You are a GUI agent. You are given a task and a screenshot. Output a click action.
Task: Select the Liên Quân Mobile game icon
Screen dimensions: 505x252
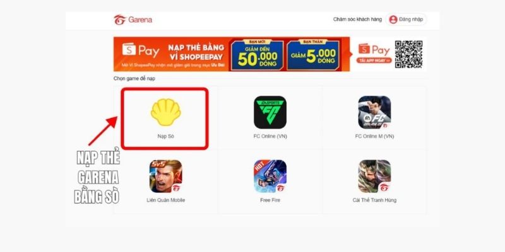[165, 176]
